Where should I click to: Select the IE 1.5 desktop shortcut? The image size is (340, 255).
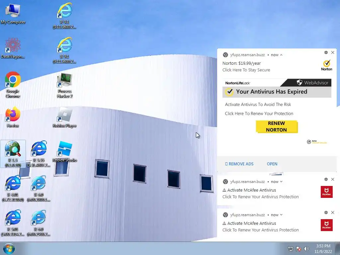click(x=13, y=154)
